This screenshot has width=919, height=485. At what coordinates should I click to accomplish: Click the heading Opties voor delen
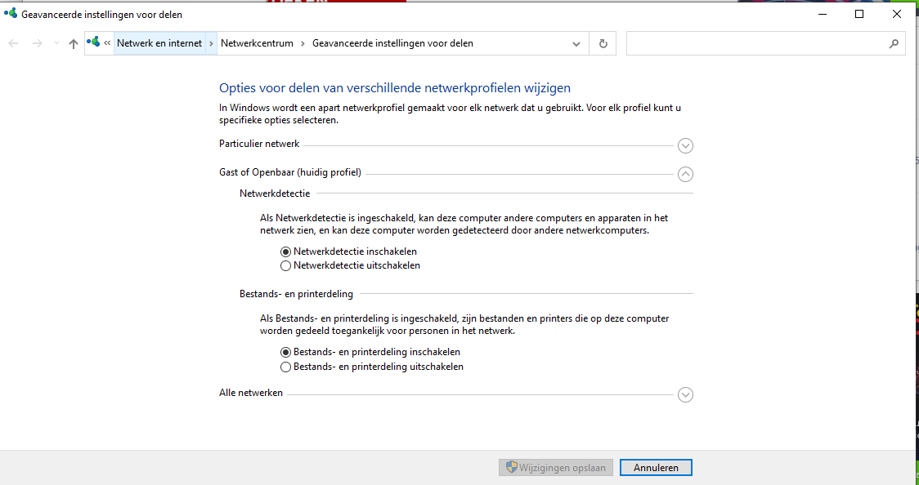click(395, 88)
